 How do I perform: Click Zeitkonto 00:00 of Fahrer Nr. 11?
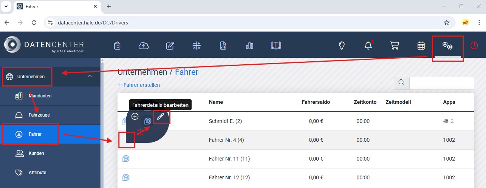[363, 159]
